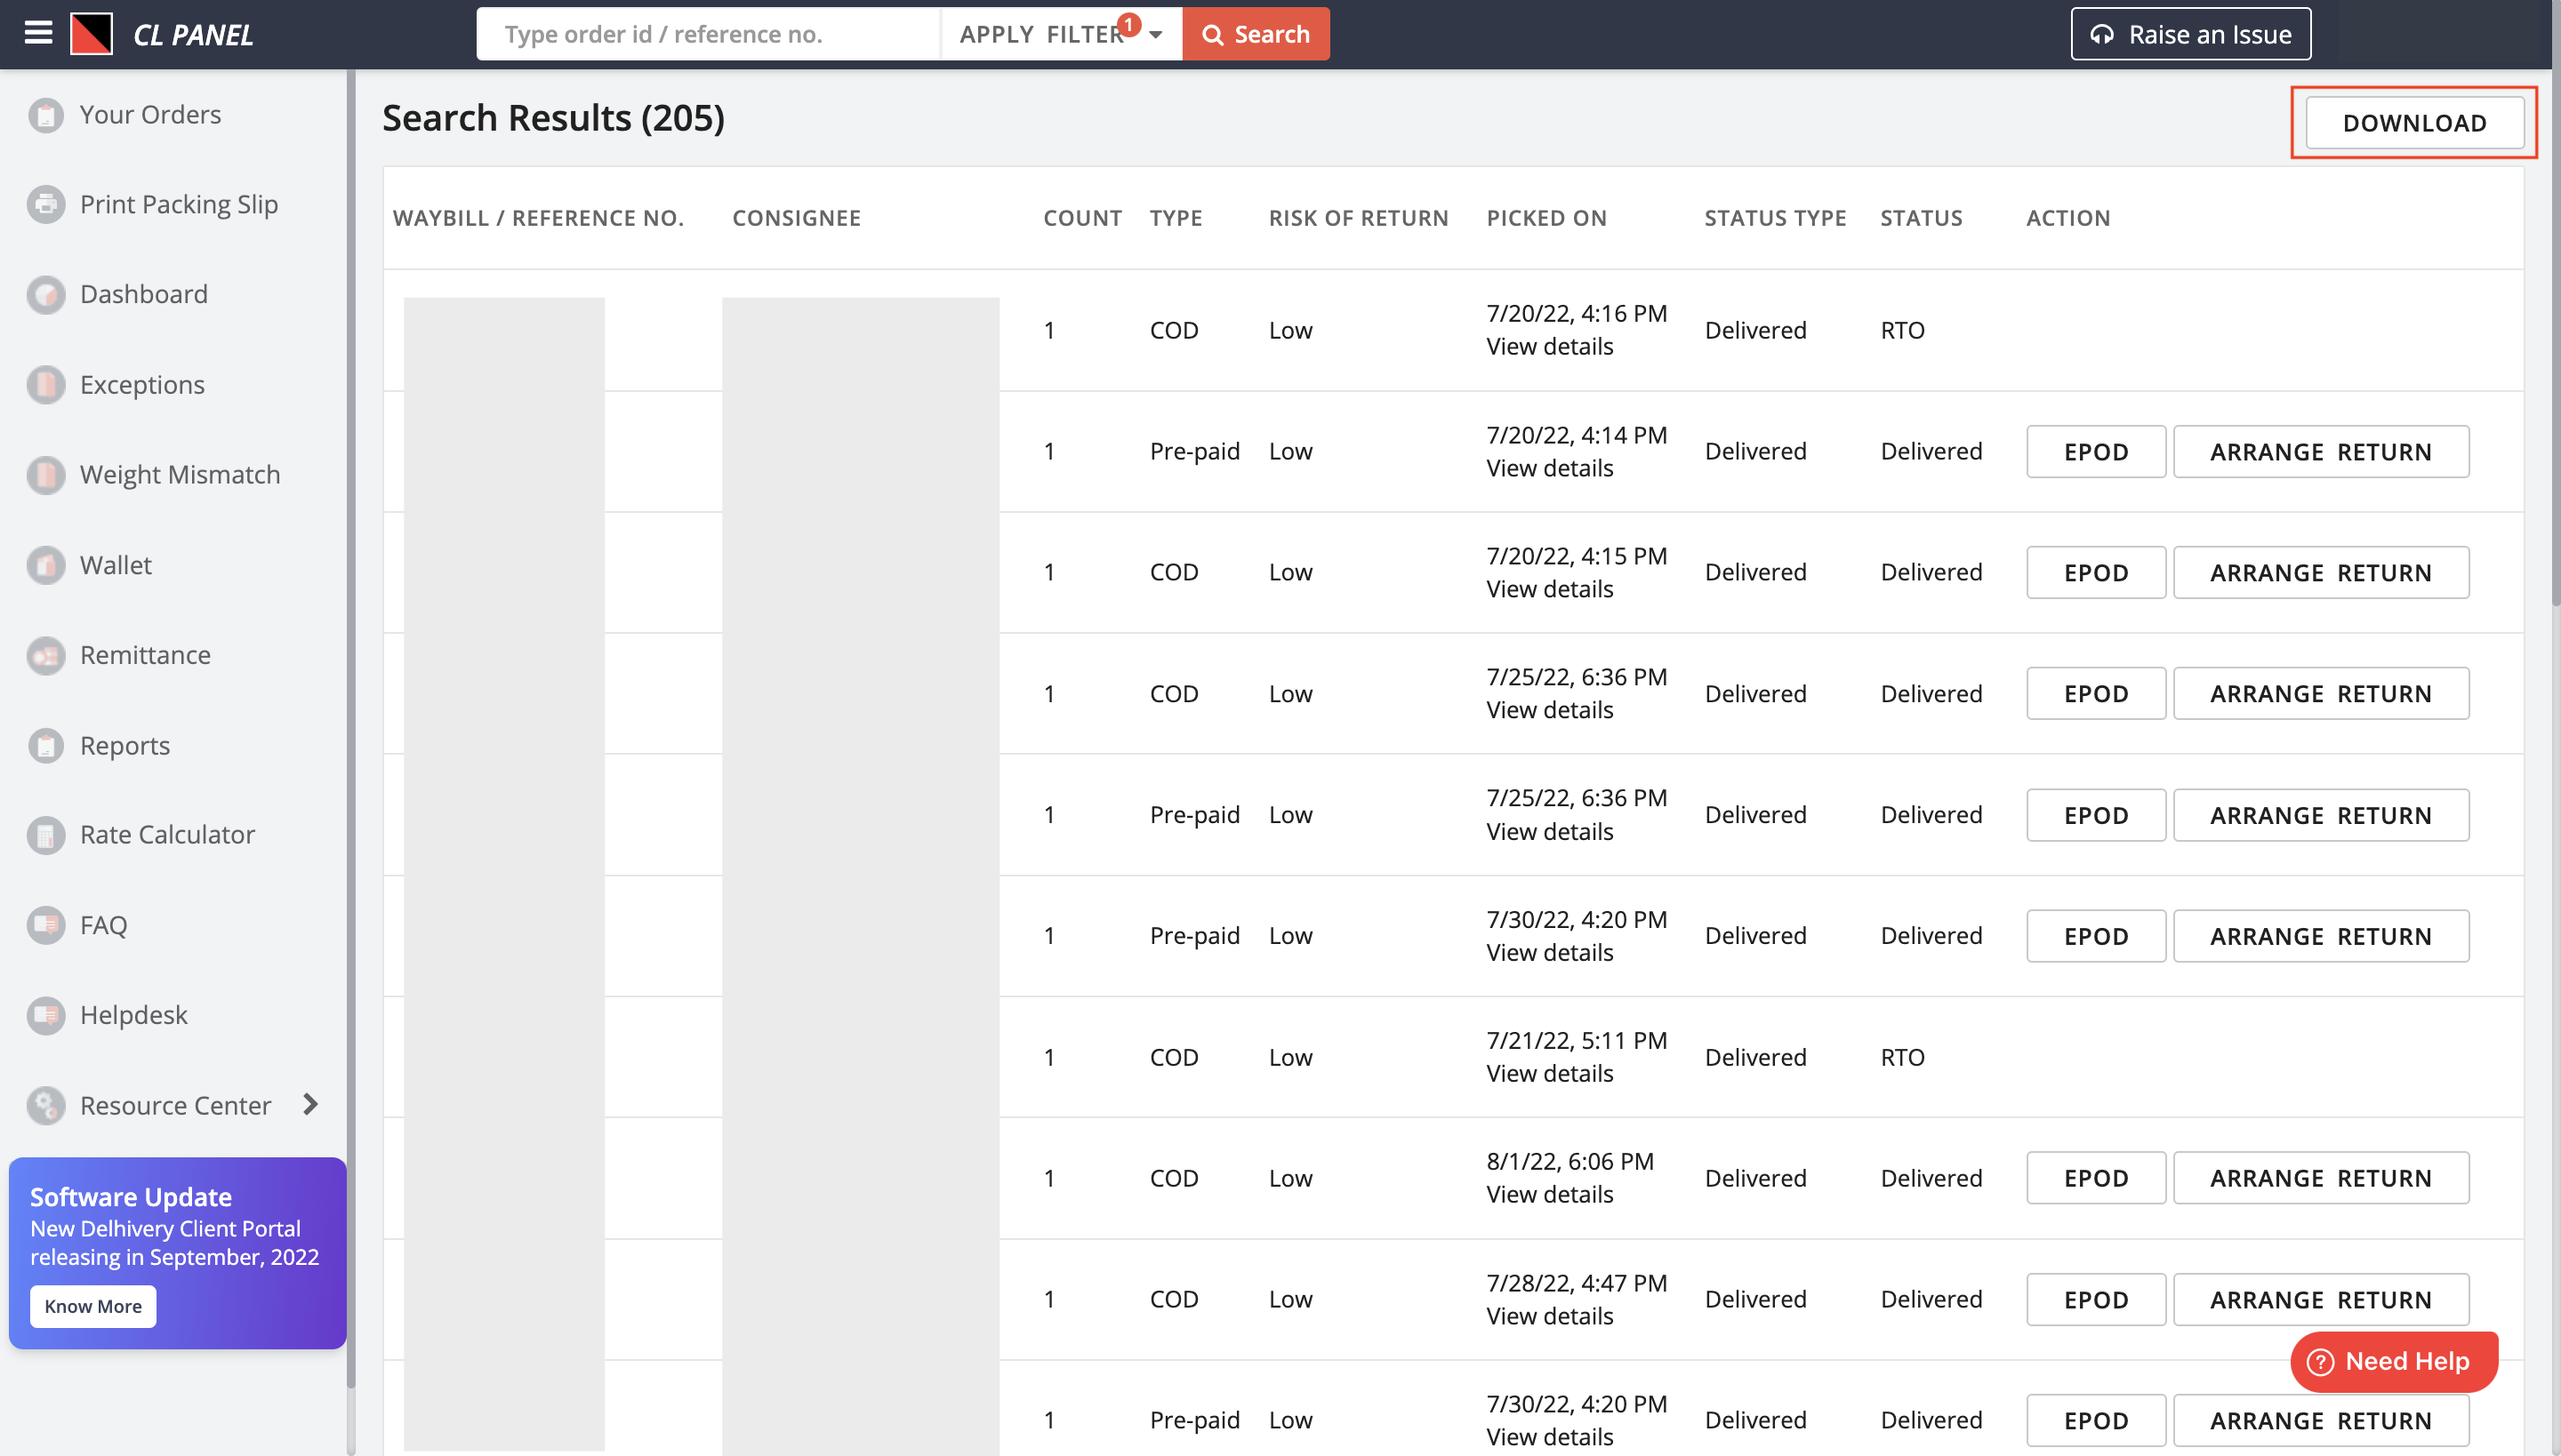This screenshot has width=2561, height=1456.
Task: Click the DOWNLOAD button
Action: coord(2413,121)
